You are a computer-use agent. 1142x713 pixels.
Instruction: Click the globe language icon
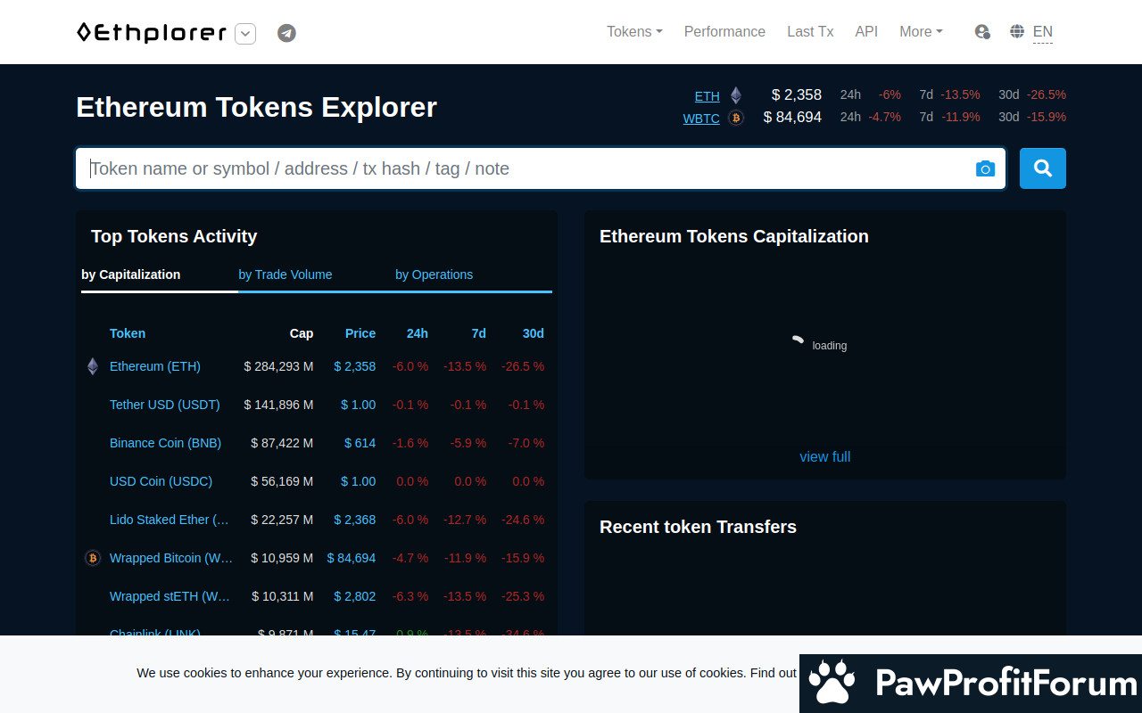click(x=1017, y=31)
